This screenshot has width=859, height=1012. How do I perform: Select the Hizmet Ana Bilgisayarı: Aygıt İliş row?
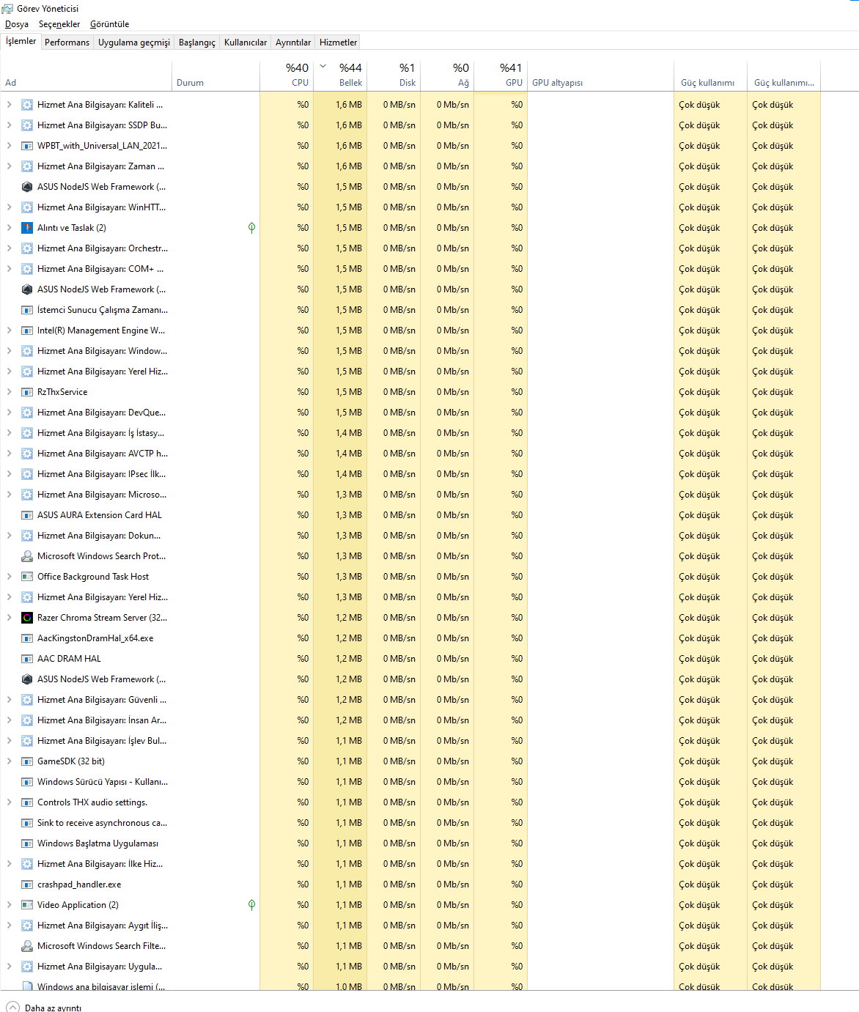[x=410, y=926]
